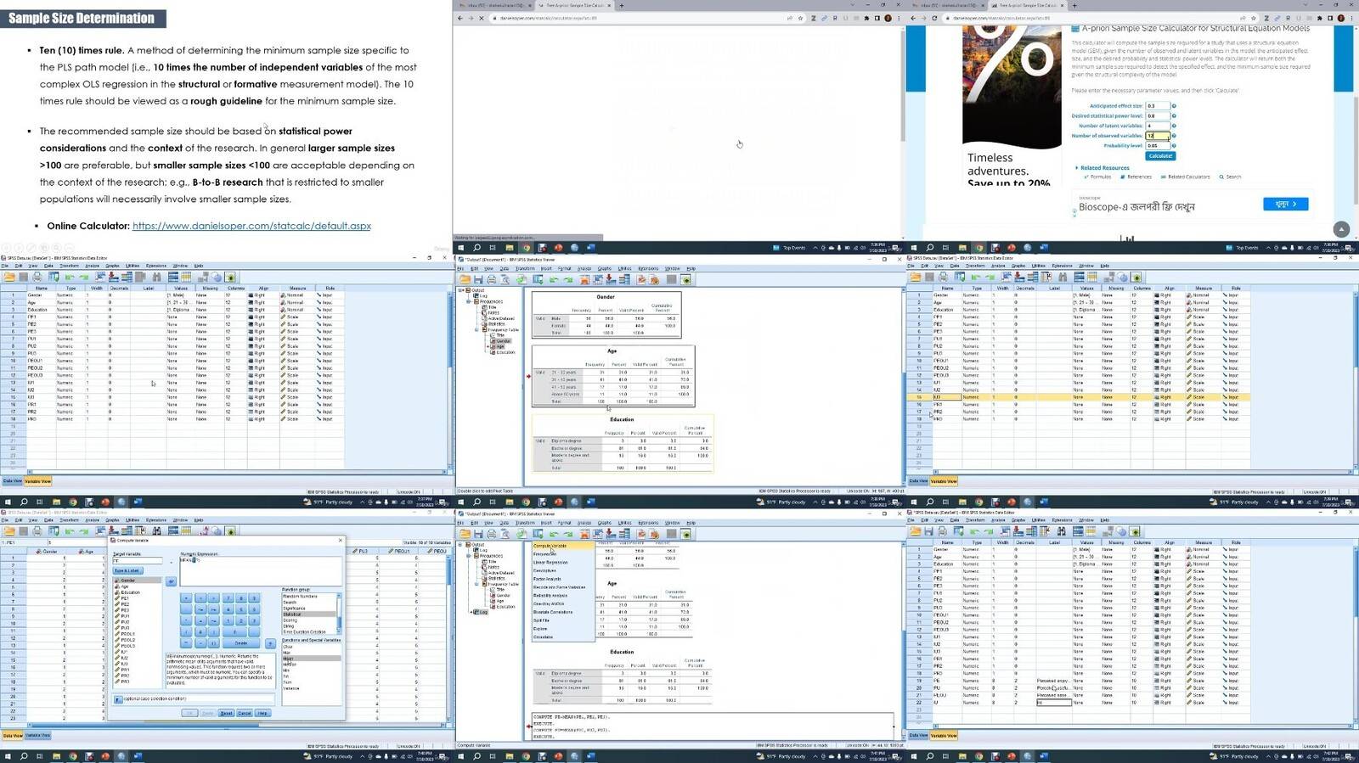Click the If condition button in Compute Variable

pyautogui.click(x=118, y=699)
